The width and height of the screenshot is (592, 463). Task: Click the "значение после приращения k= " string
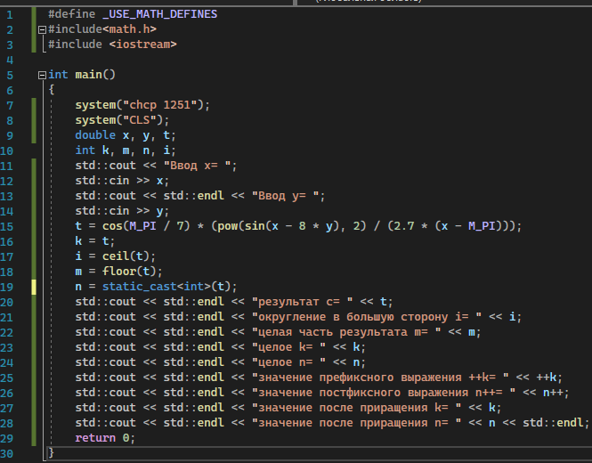point(357,408)
